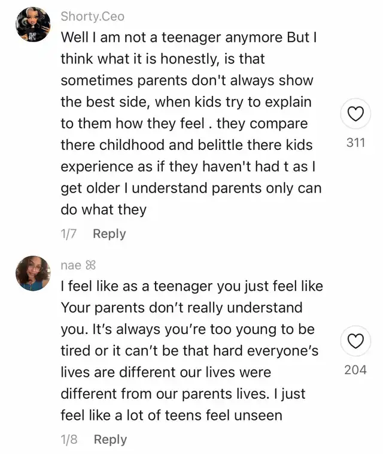Viewport: 383px width, 454px height.
Task: Click the text 'there childhood and belittle there kids'
Action: pos(187,145)
